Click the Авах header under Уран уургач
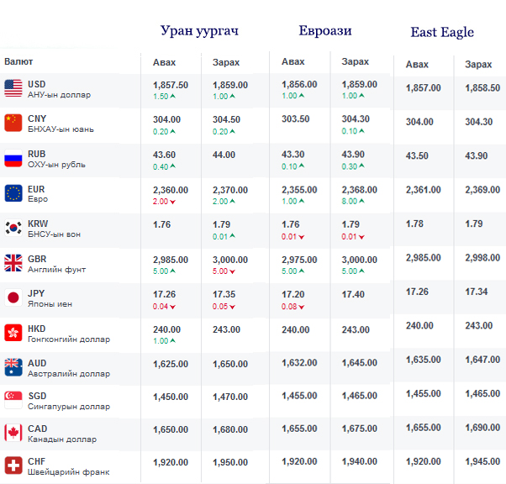 tap(164, 62)
